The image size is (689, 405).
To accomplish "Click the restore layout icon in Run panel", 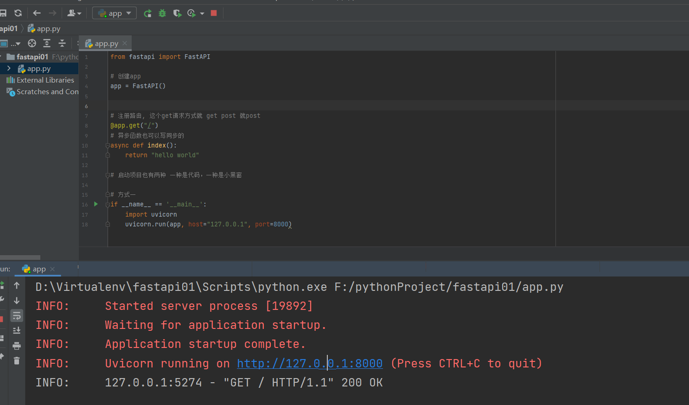I will tap(2, 338).
